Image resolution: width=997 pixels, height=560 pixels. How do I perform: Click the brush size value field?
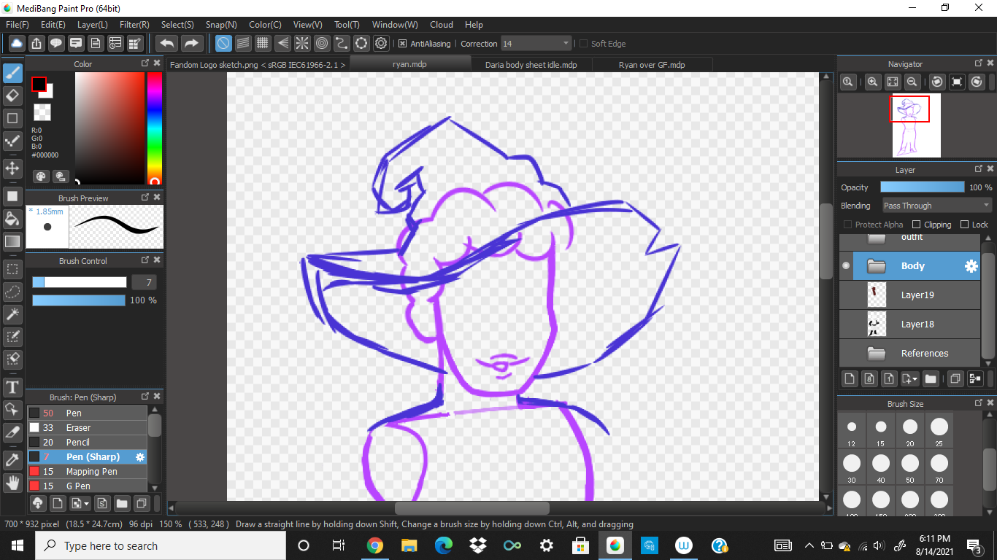(x=144, y=282)
